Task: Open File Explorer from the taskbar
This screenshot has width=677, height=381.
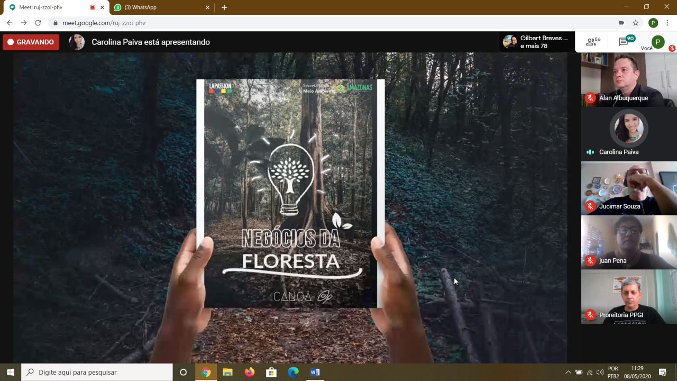Action: pyautogui.click(x=227, y=372)
